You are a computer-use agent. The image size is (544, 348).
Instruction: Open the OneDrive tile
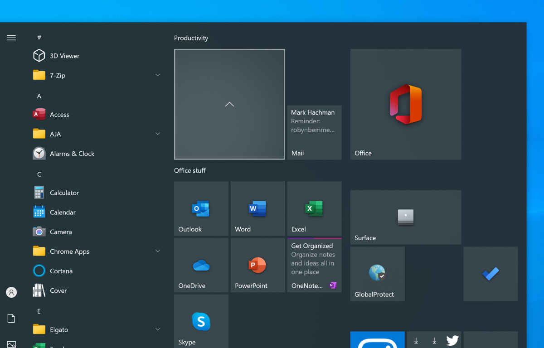[201, 265]
